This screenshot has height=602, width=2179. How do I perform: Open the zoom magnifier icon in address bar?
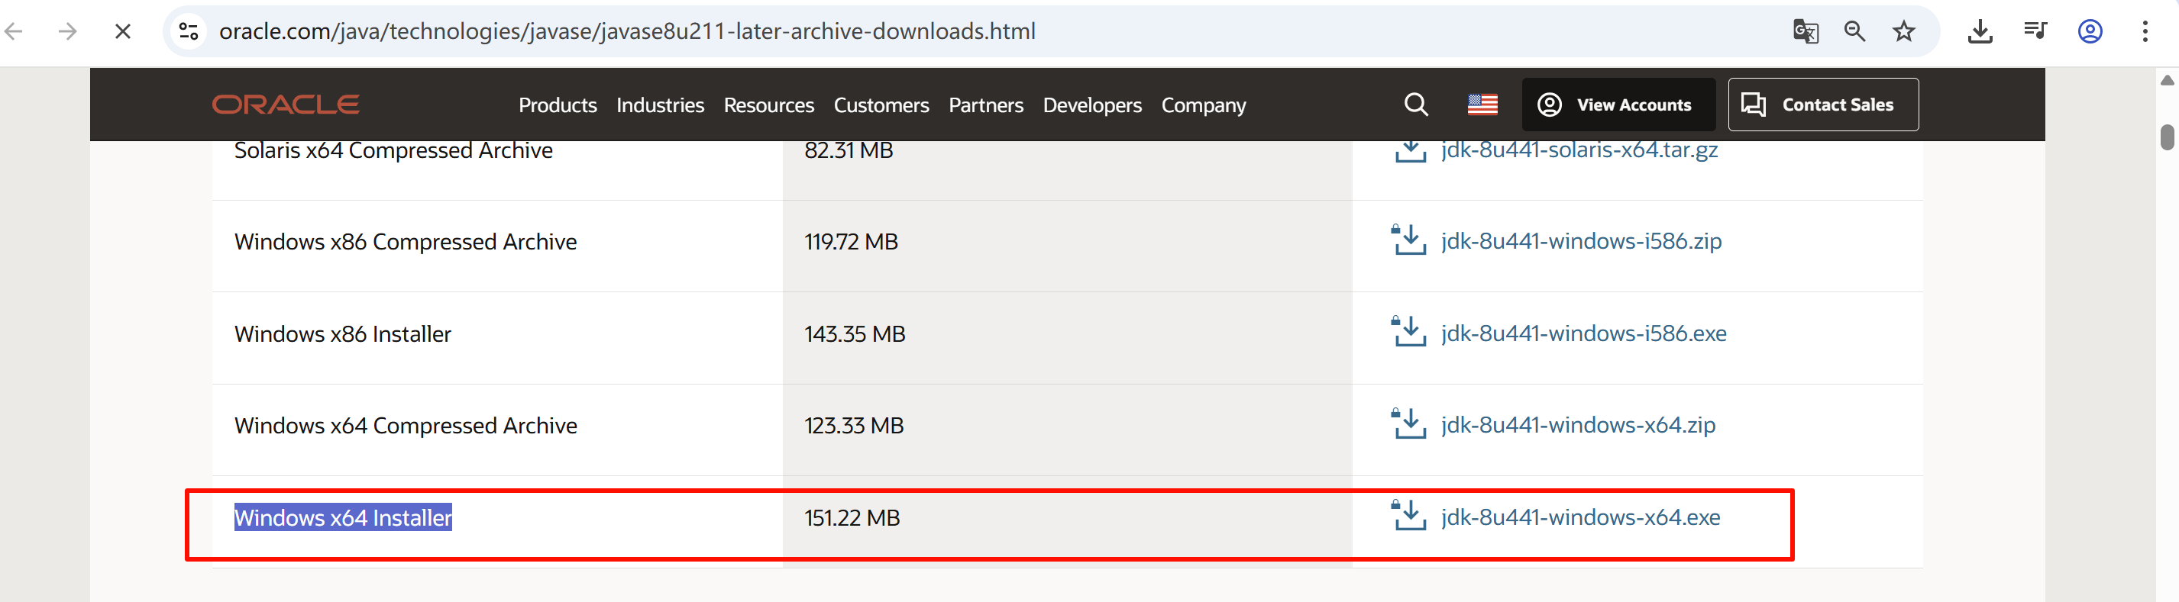(x=1854, y=32)
